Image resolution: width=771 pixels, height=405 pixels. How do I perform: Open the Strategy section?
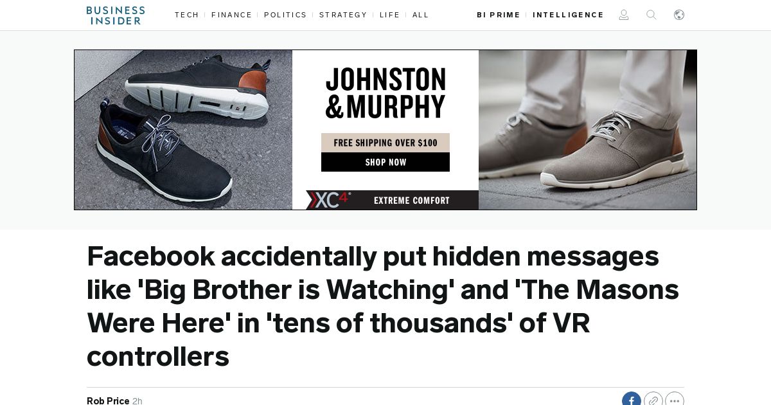coord(343,15)
